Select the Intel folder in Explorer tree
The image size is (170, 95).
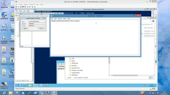(x=73, y=58)
